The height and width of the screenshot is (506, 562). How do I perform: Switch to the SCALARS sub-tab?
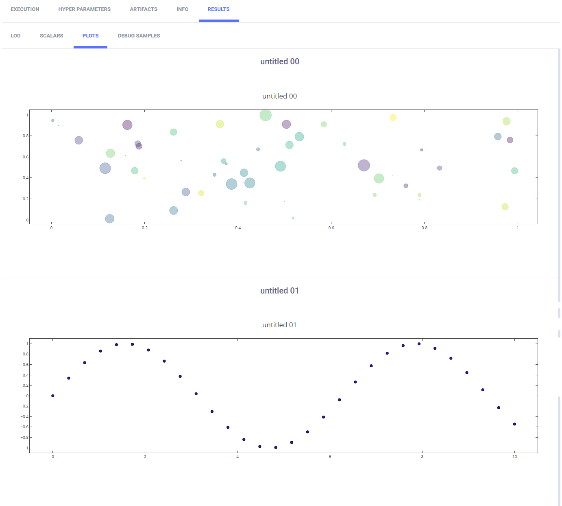click(51, 36)
